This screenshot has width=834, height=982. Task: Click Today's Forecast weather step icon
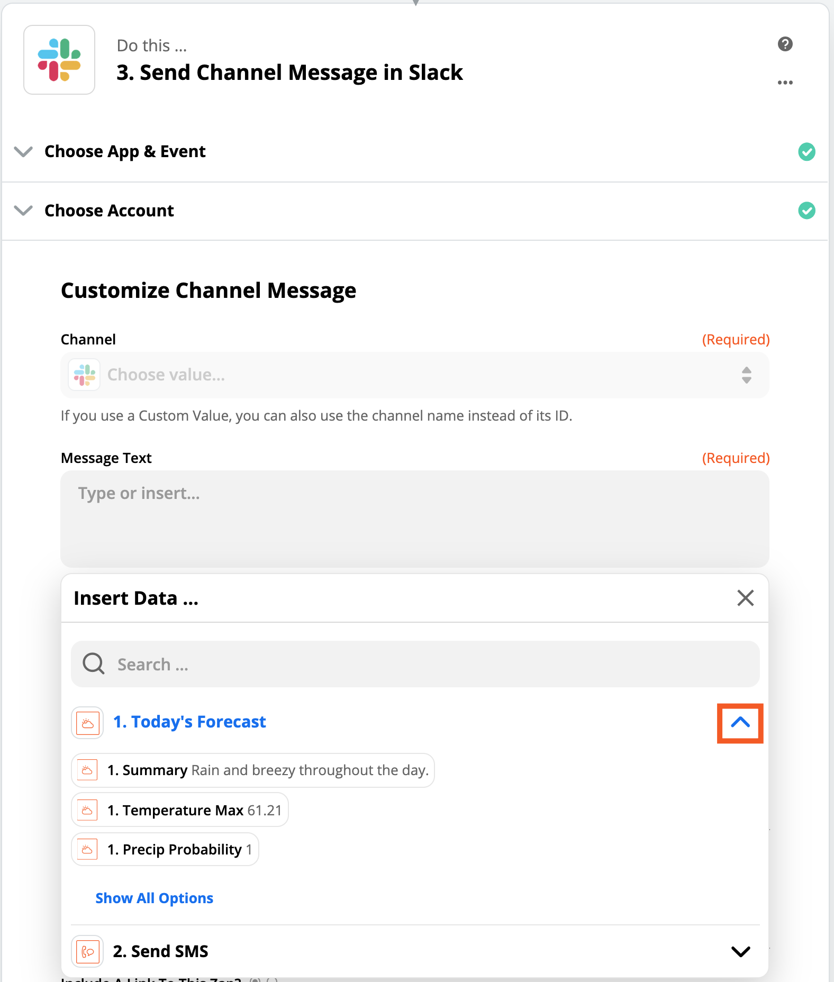click(87, 723)
